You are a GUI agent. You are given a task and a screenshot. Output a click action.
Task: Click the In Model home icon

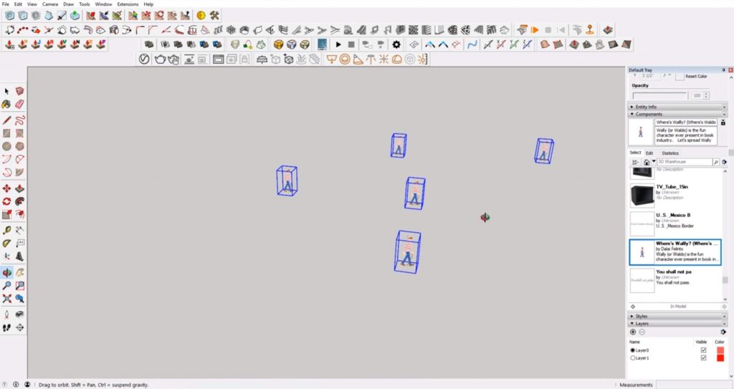(647, 162)
